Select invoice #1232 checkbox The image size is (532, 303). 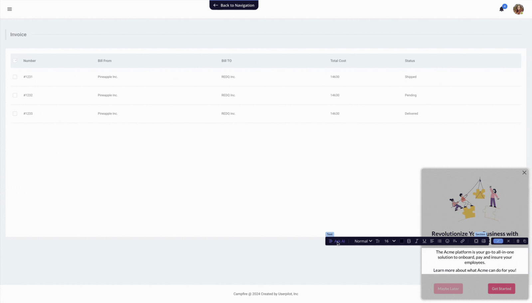pos(15,95)
